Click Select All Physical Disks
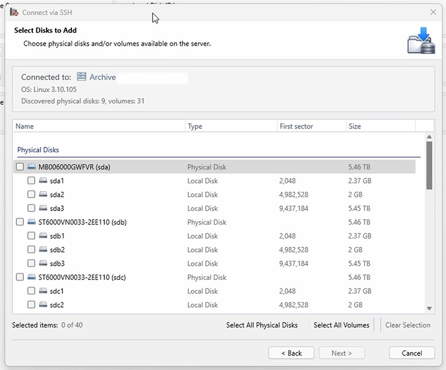This screenshot has width=446, height=370. click(x=262, y=325)
